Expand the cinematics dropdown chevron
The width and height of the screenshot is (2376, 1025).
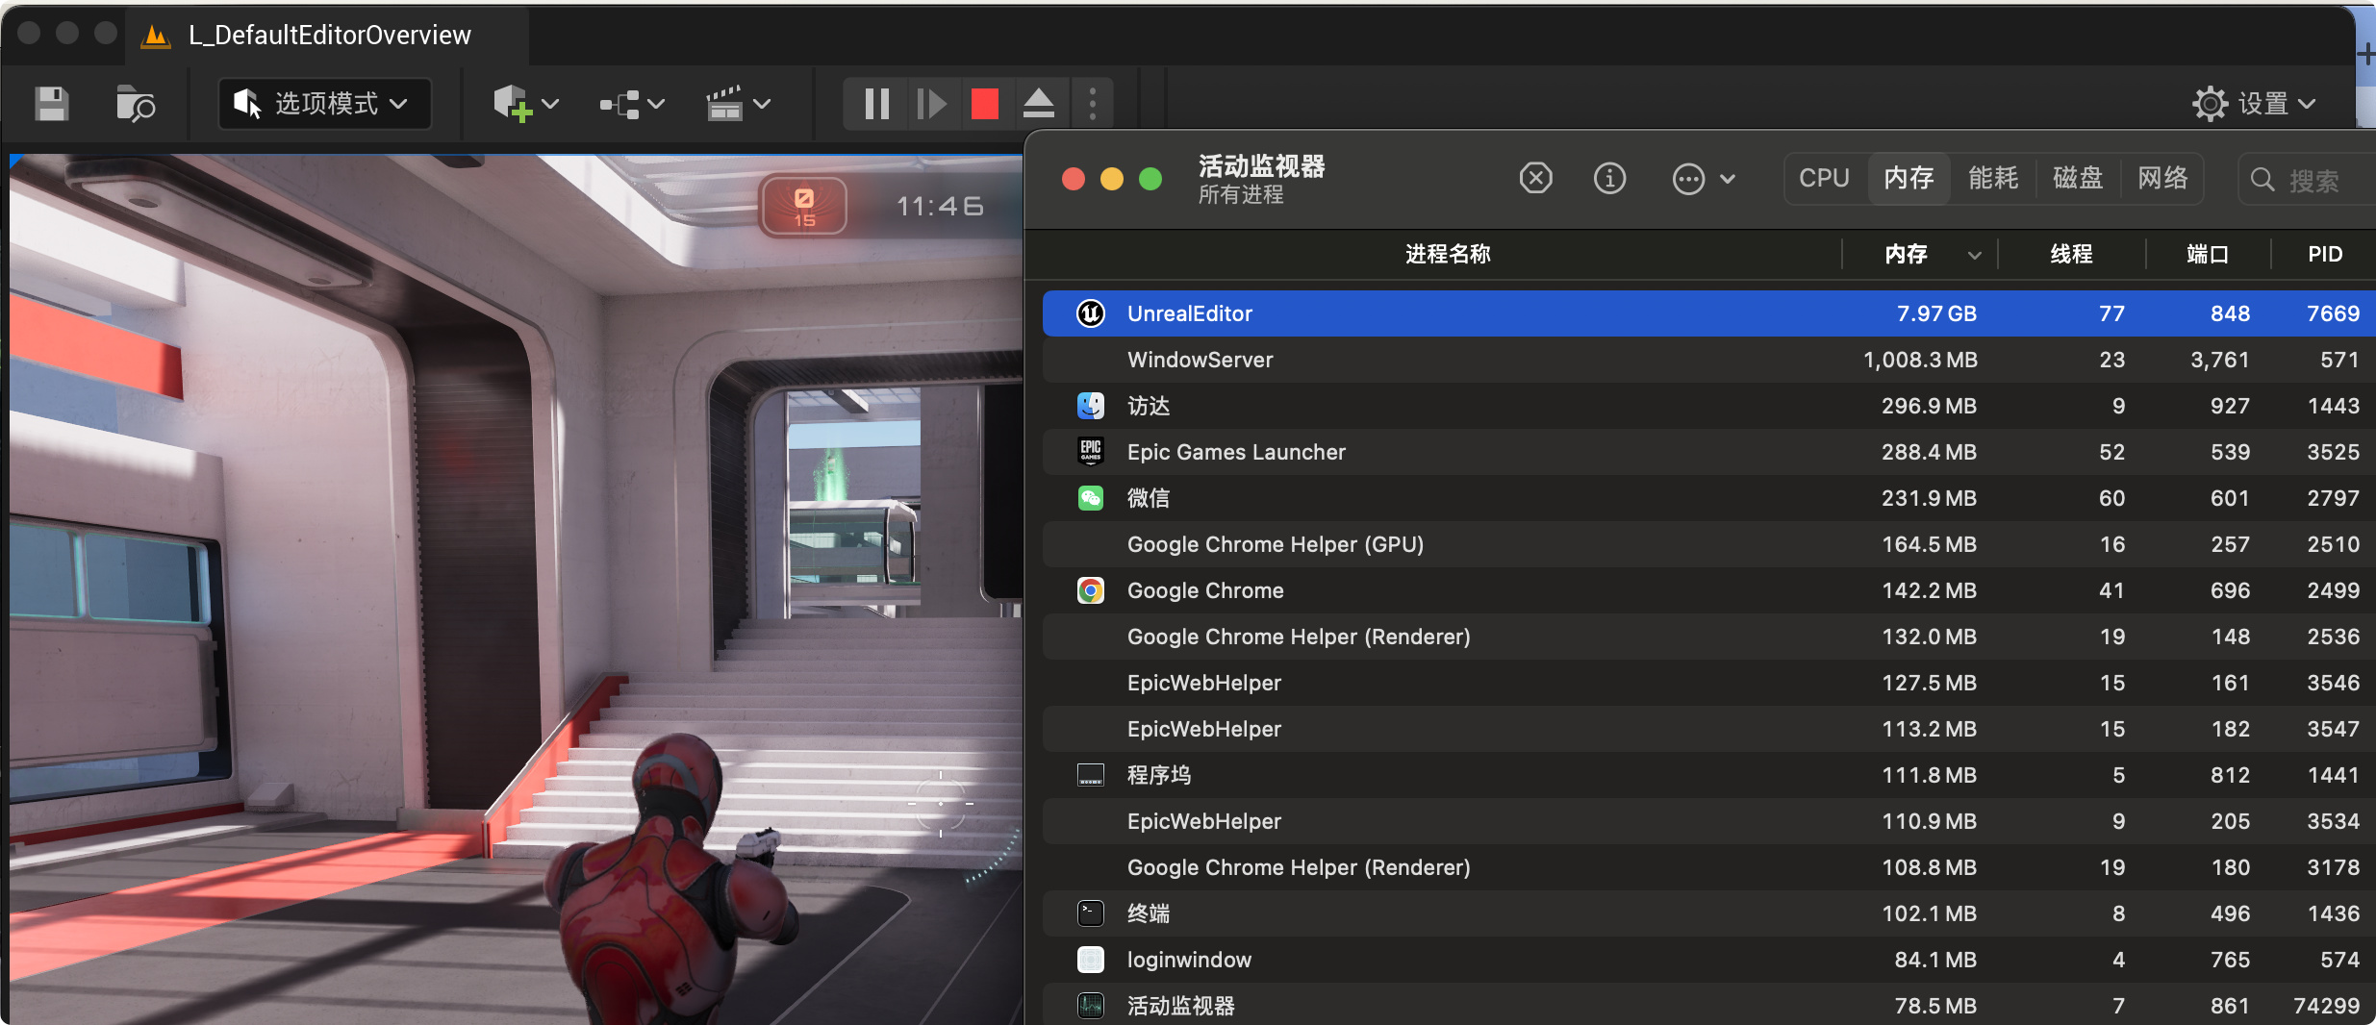pos(763,104)
